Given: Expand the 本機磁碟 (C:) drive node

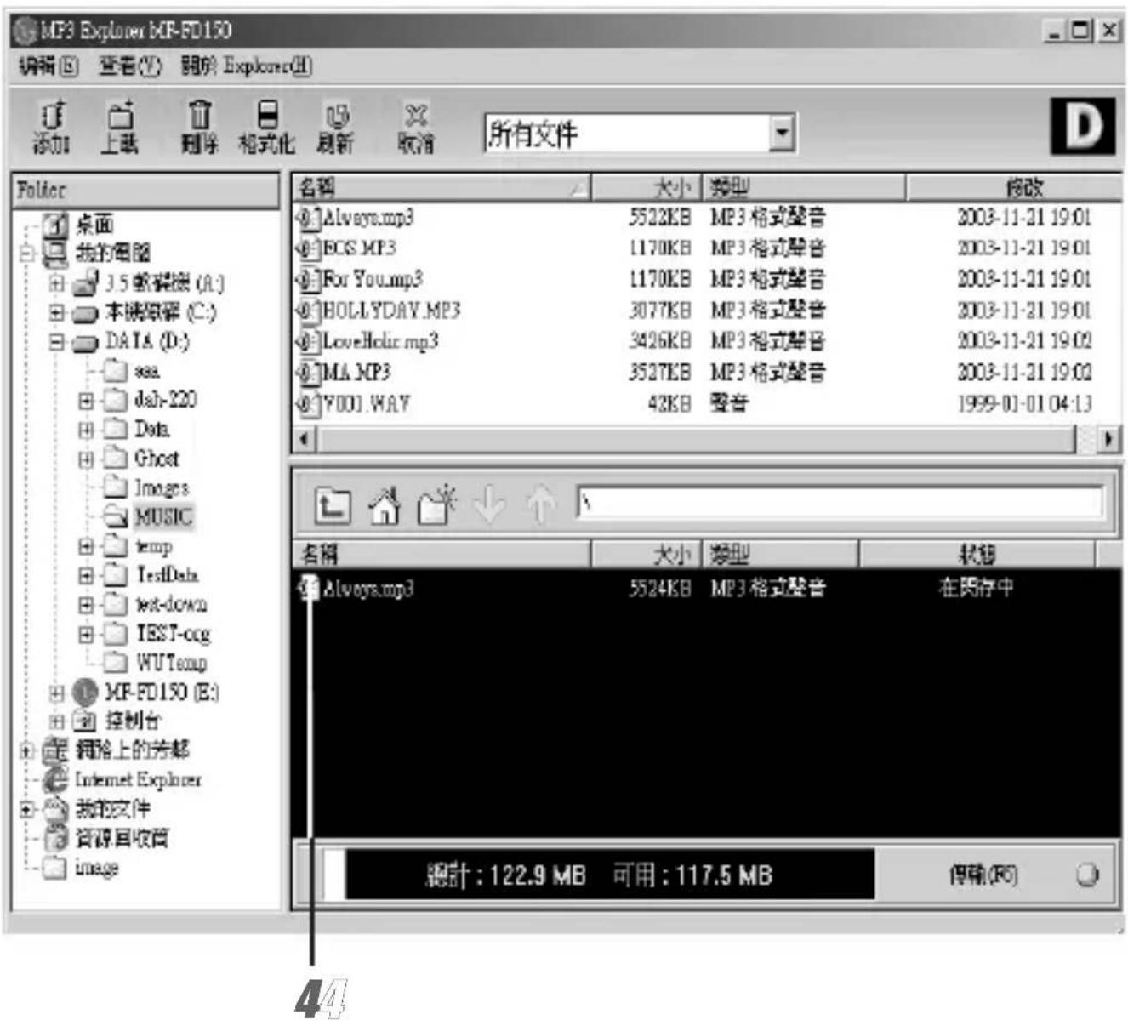Looking at the screenshot, I should click(x=56, y=312).
